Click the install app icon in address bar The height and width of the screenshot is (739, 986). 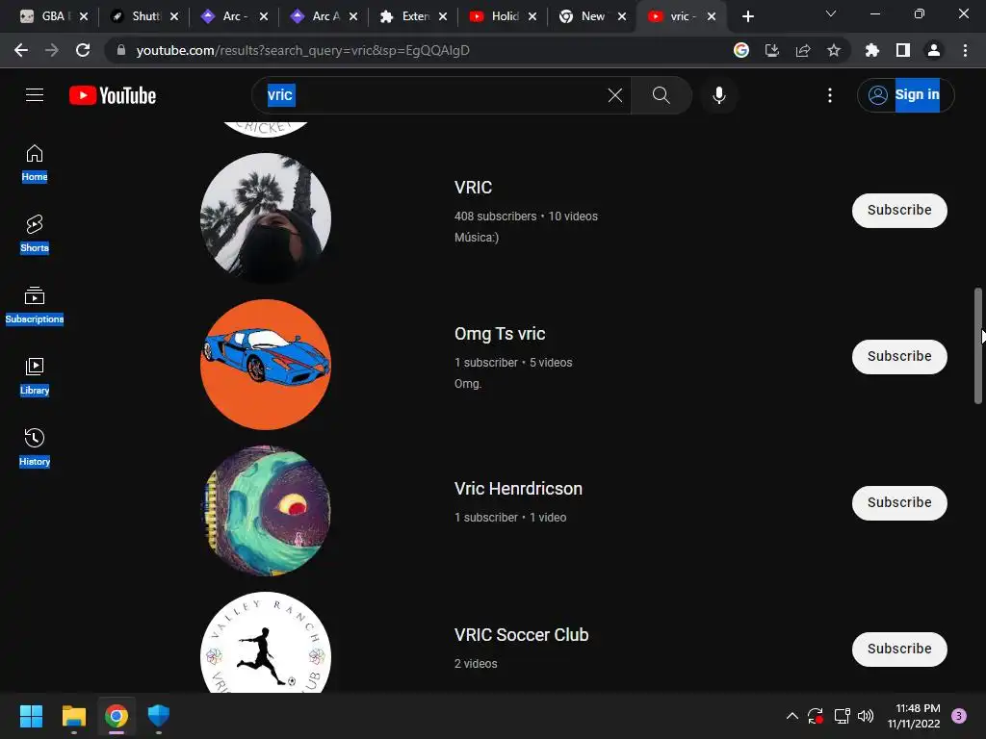[x=772, y=50]
